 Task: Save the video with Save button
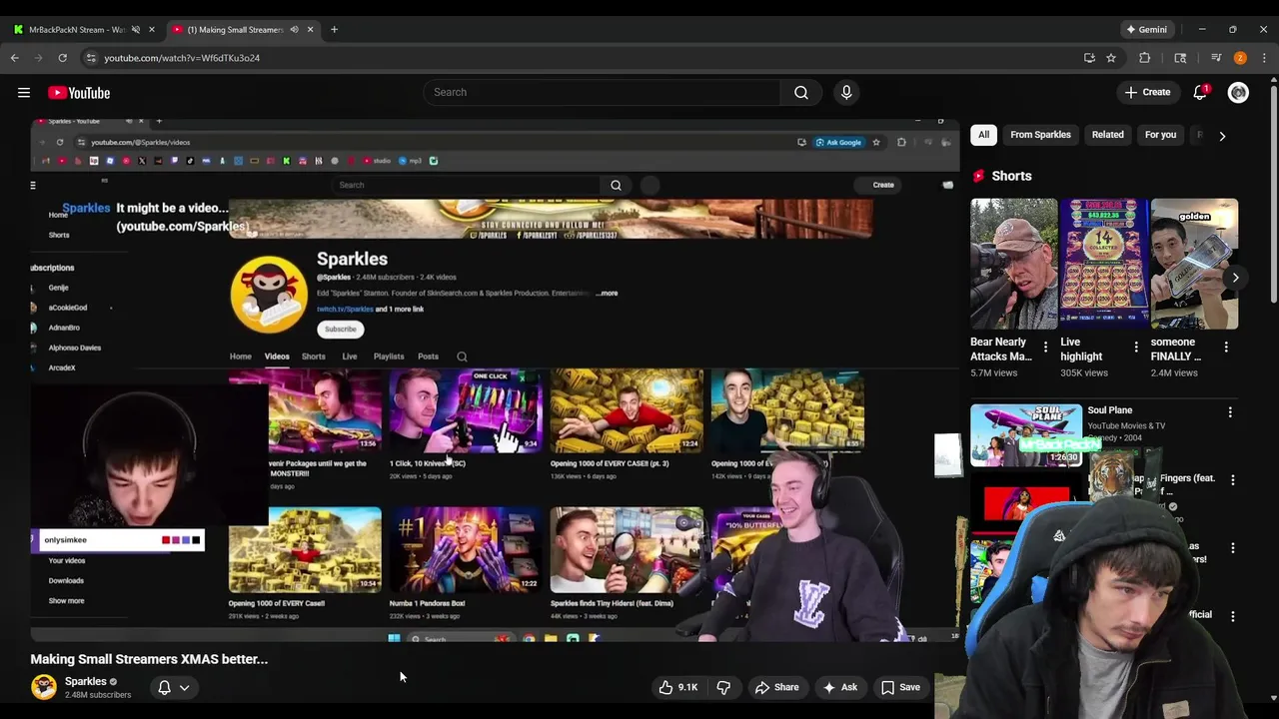(x=900, y=687)
